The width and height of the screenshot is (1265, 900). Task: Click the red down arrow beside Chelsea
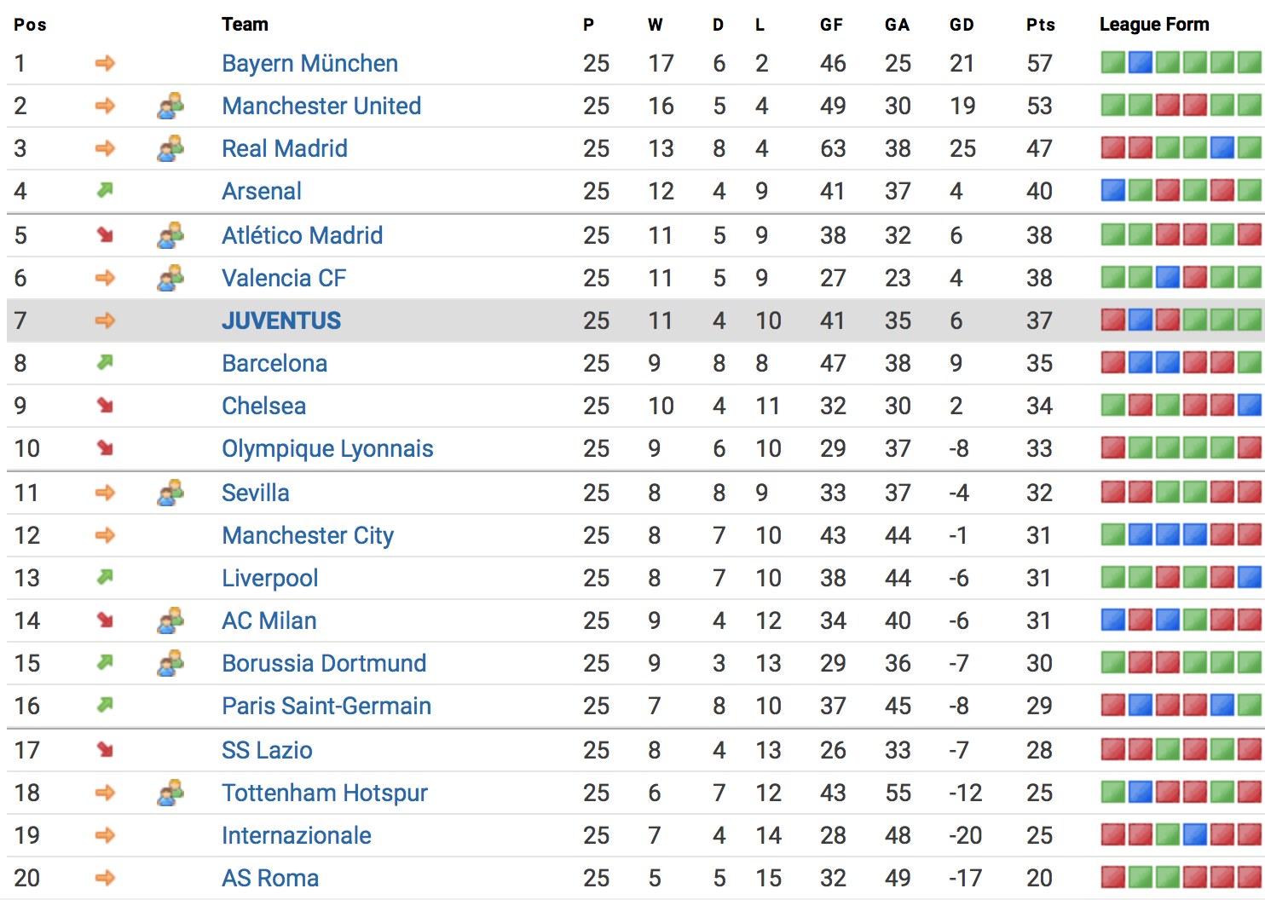[105, 406]
